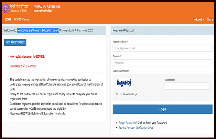Click the kayowoj captcha image to change it
Viewport: 216px width, 139px height.
tap(124, 83)
